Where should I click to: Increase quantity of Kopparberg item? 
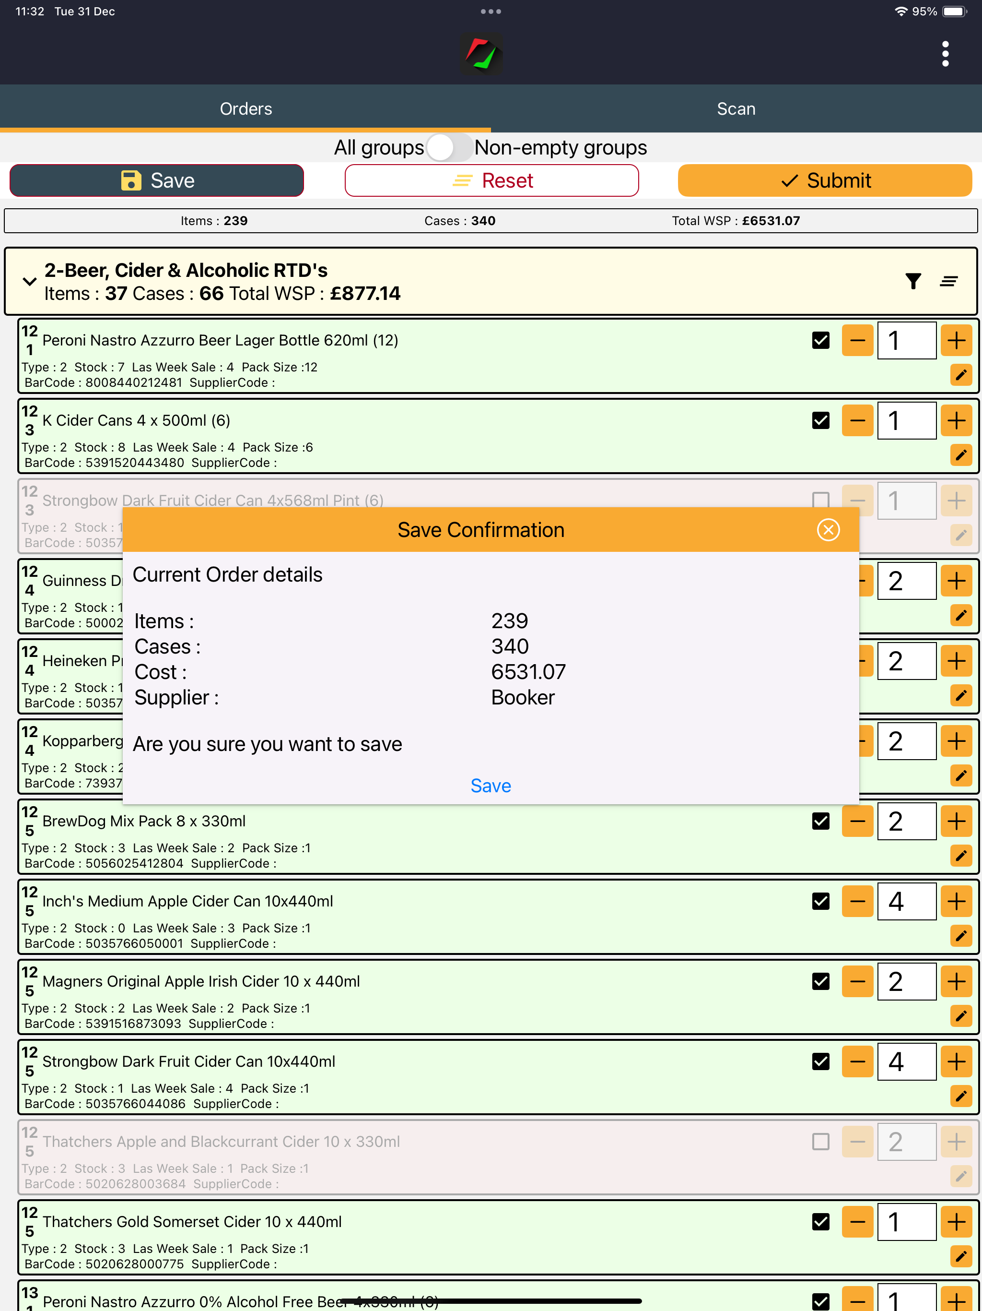tap(957, 741)
